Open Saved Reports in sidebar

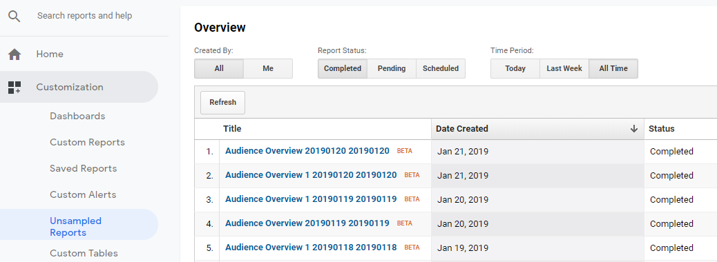(x=83, y=168)
